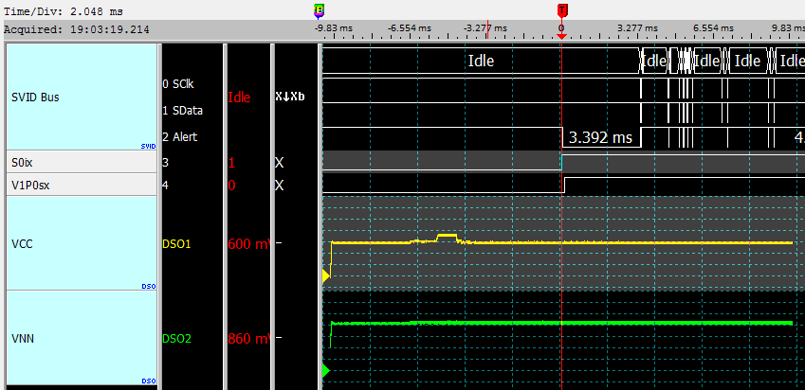Click the 600 mV VCC scale value
The image size is (805, 390).
point(248,244)
